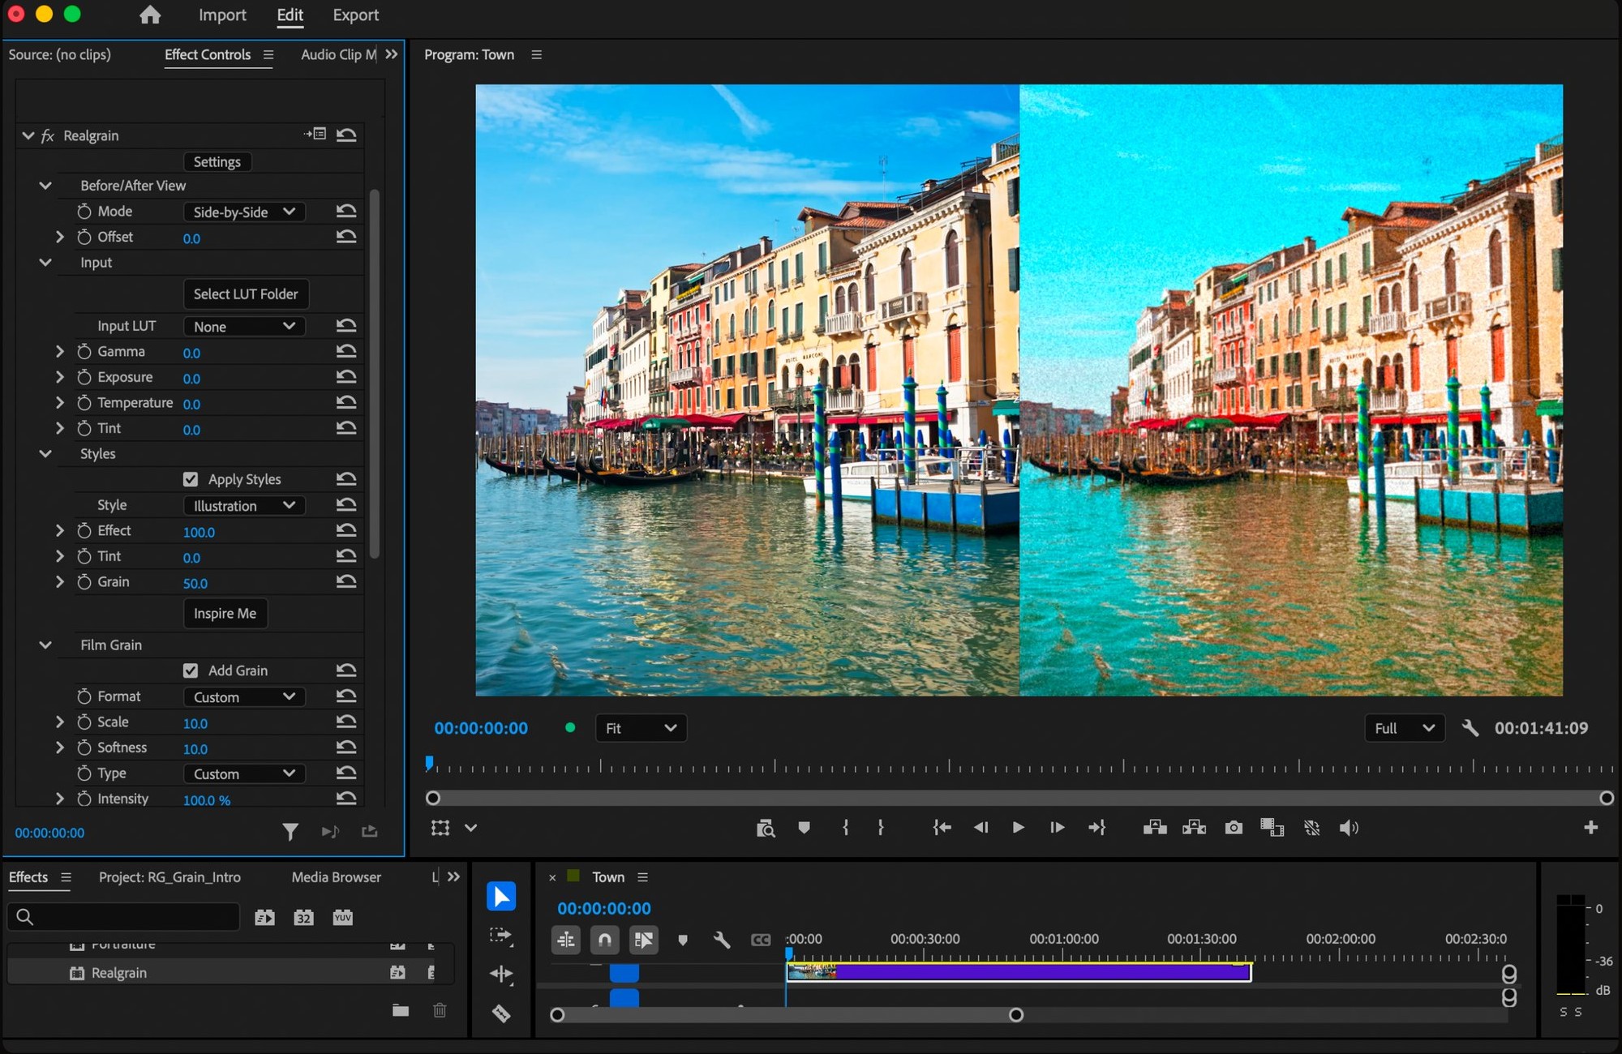
Task: Switch to the Export workspace
Action: click(x=355, y=15)
